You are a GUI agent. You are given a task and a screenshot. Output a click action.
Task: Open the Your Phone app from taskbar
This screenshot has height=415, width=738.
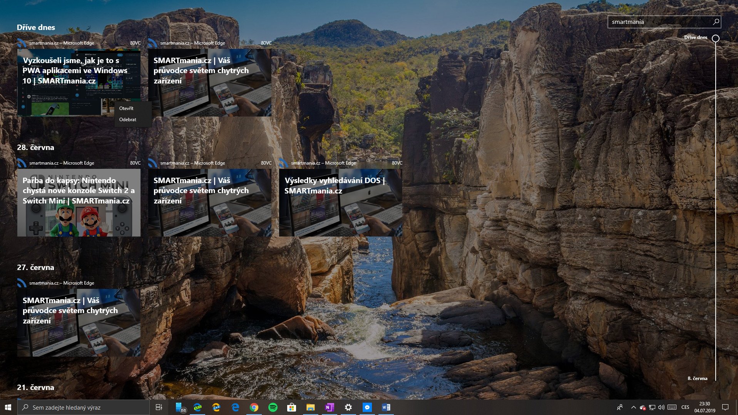(180, 407)
